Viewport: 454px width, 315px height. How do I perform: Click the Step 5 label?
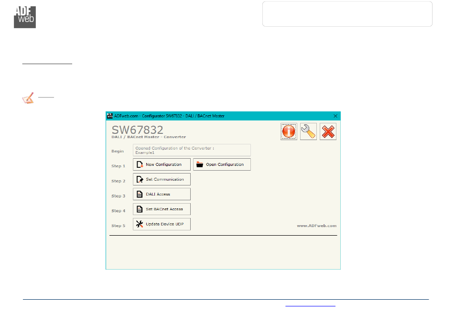point(118,226)
